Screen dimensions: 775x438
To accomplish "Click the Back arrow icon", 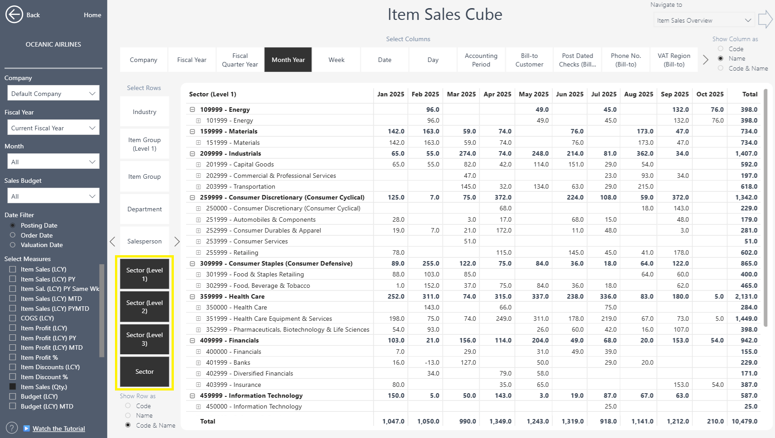I will click(14, 14).
